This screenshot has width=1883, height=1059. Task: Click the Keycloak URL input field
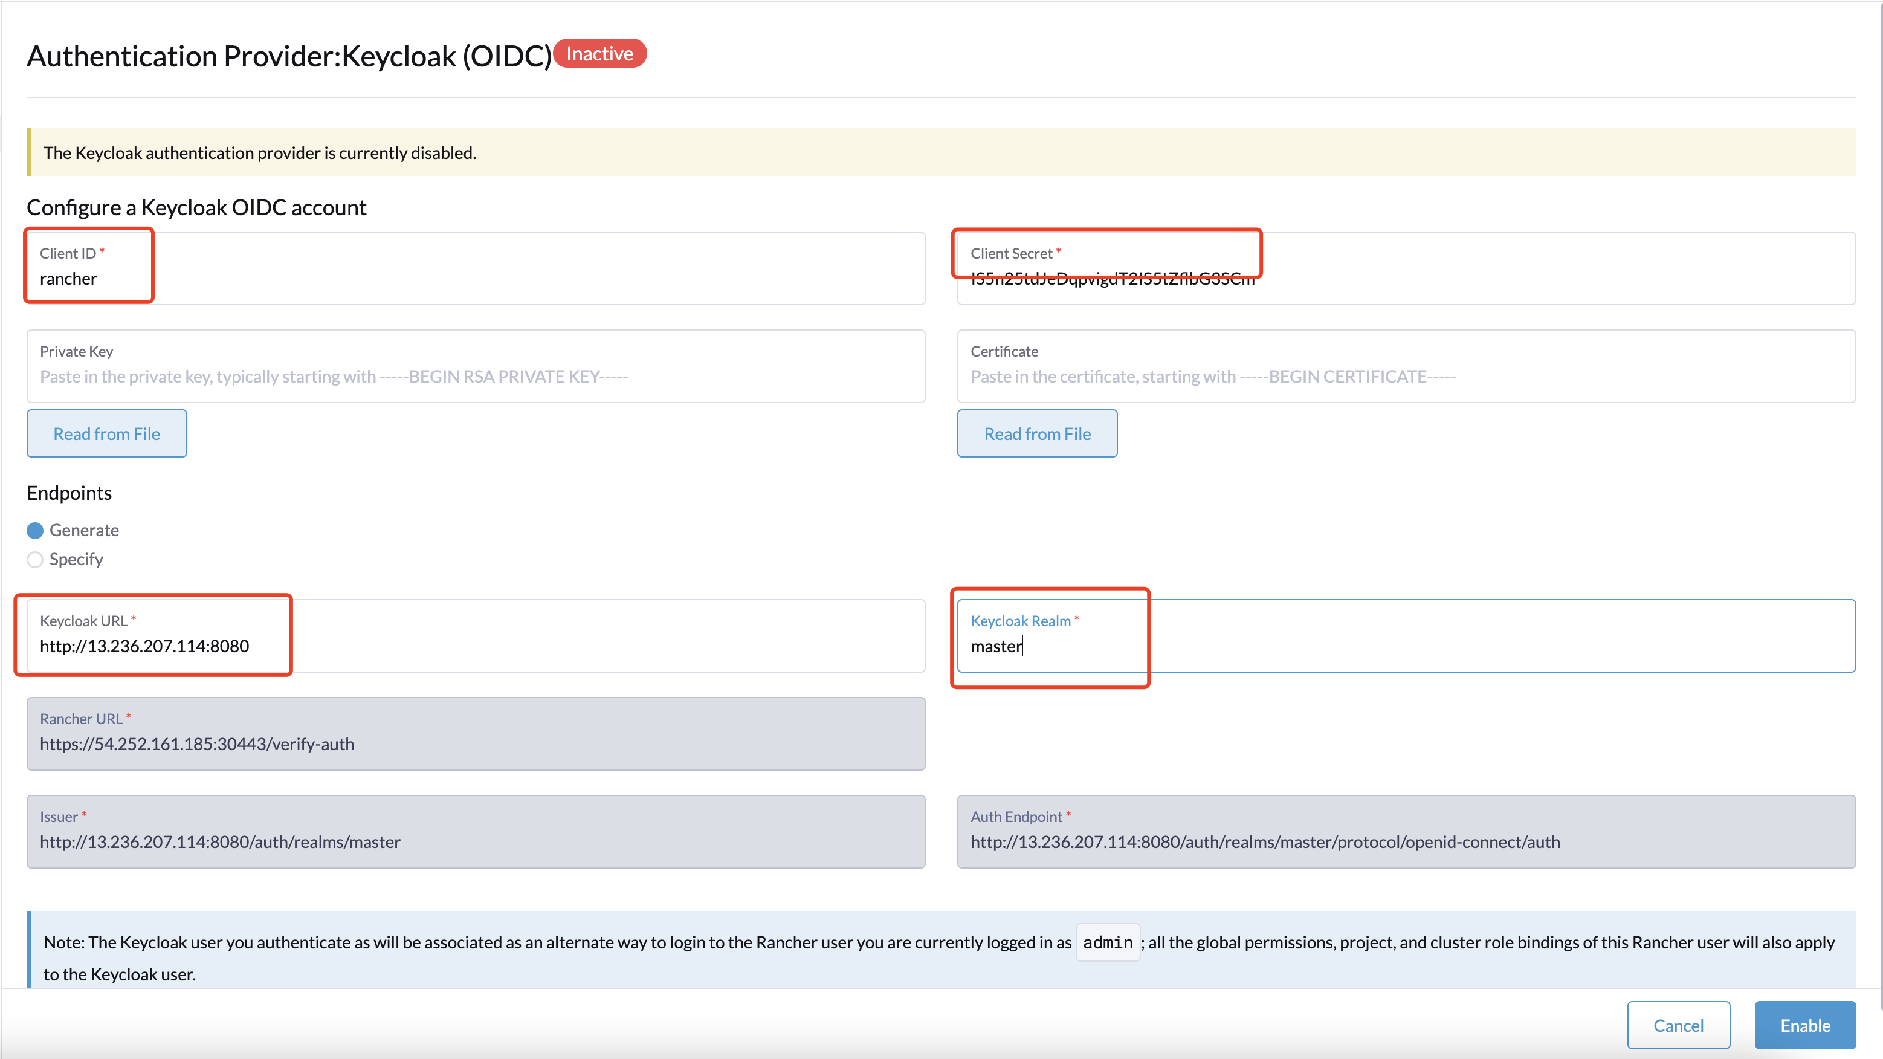476,635
